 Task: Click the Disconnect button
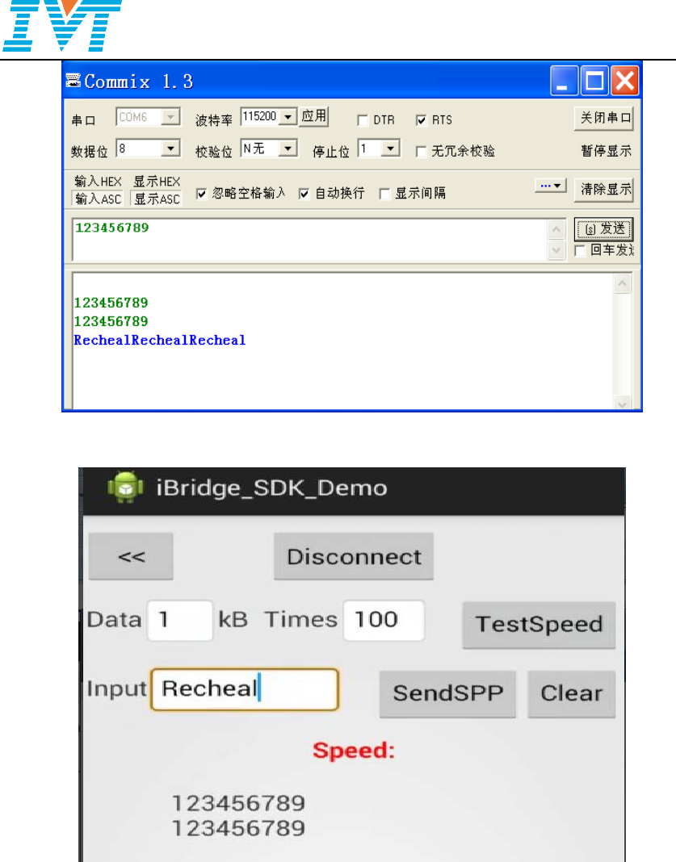coord(354,556)
